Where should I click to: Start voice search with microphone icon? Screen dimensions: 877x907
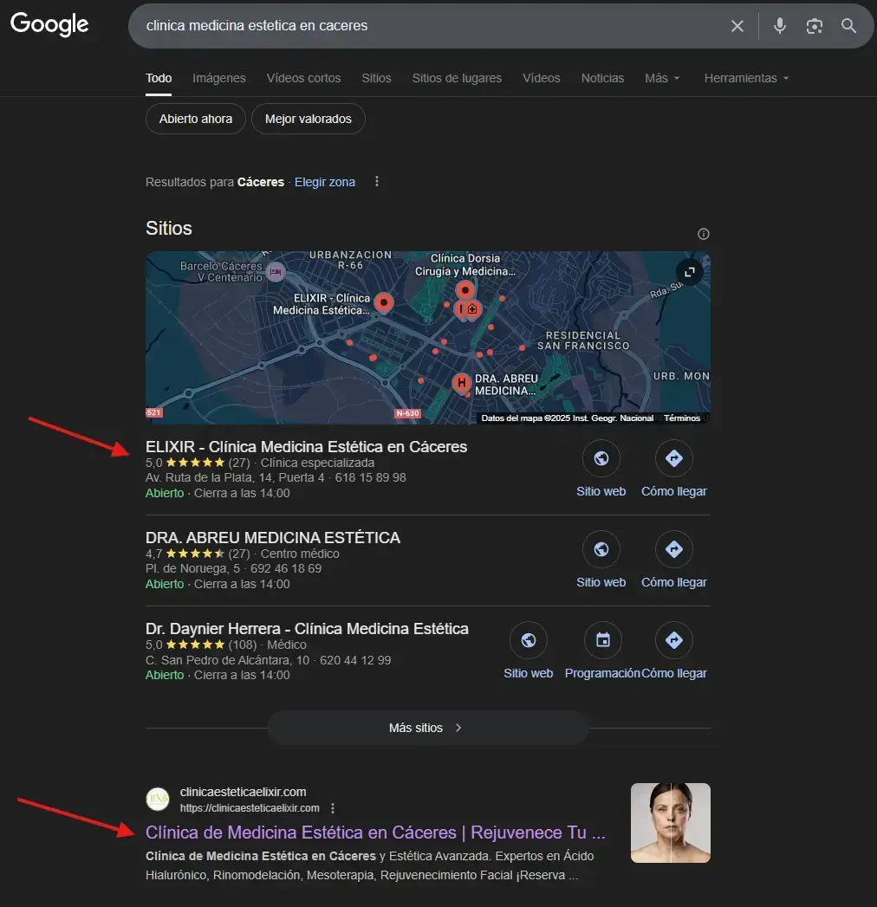(780, 26)
